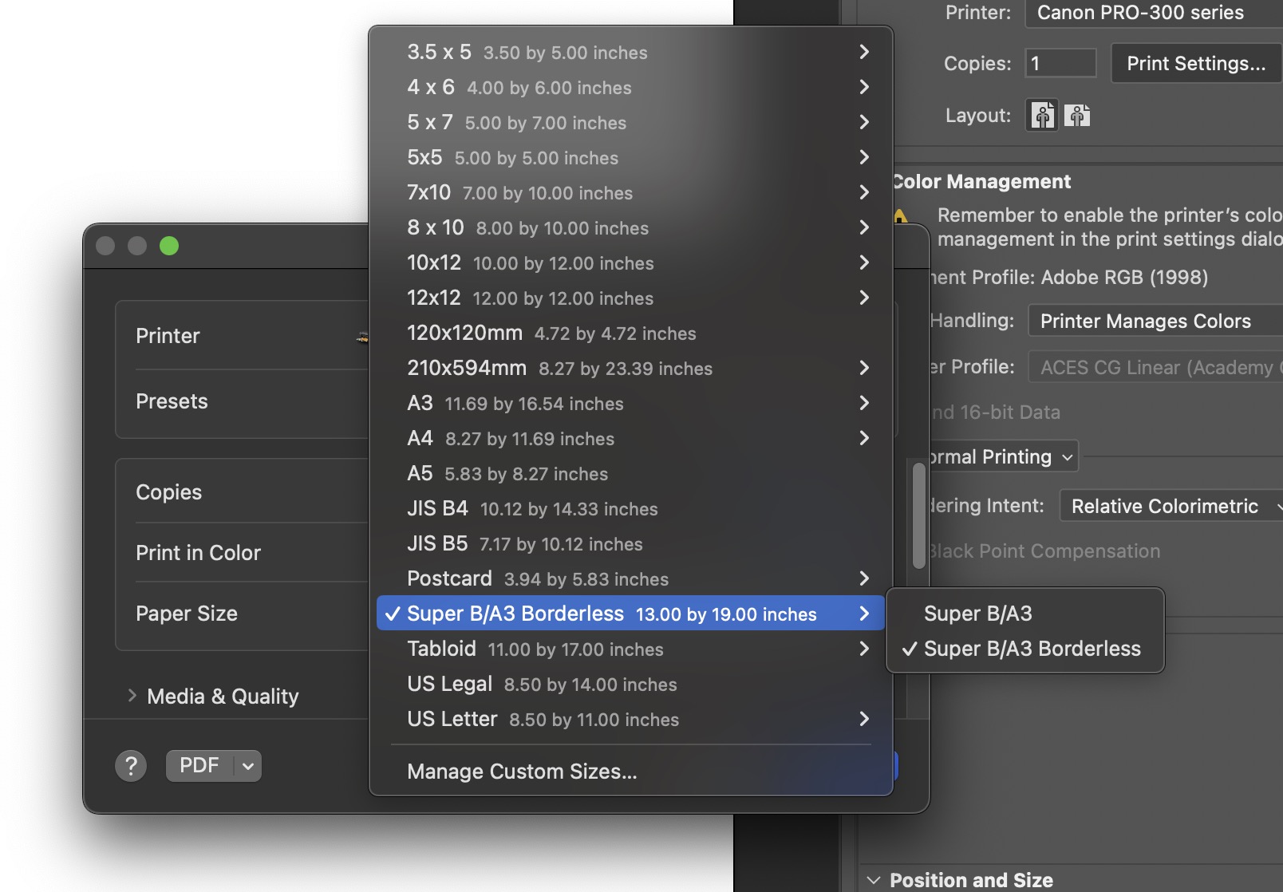This screenshot has height=892, width=1283.
Task: Expand the A3 paper size submenu arrow
Action: tap(865, 404)
